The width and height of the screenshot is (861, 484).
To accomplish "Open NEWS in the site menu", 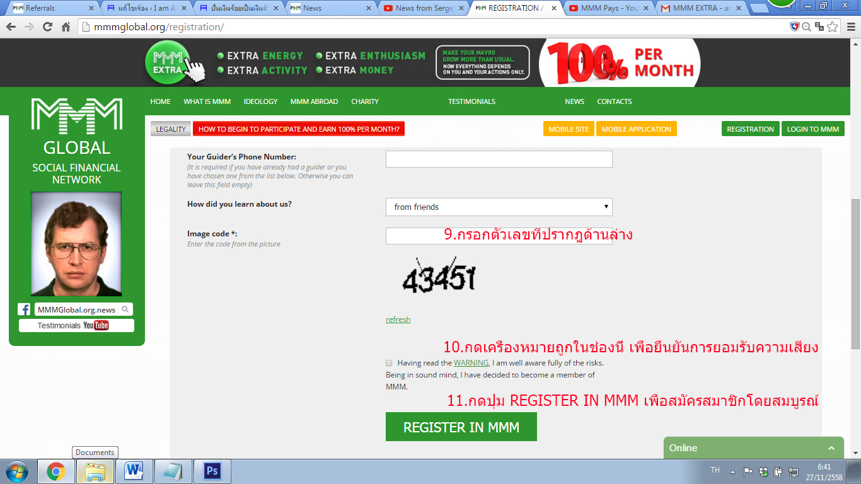I will coord(574,101).
